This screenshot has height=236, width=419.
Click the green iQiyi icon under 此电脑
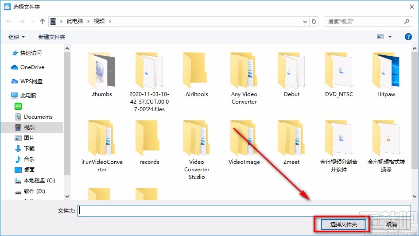[18, 106]
